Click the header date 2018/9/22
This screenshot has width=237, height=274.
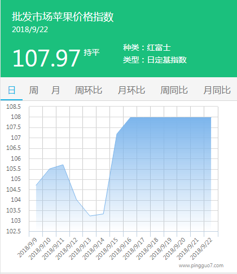pos(30,29)
